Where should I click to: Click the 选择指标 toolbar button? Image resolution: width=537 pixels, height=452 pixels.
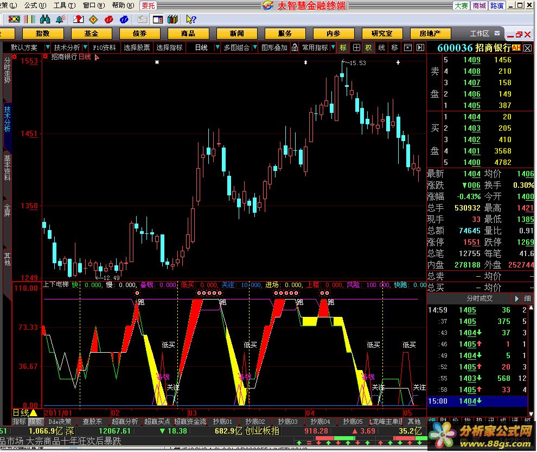[170, 48]
